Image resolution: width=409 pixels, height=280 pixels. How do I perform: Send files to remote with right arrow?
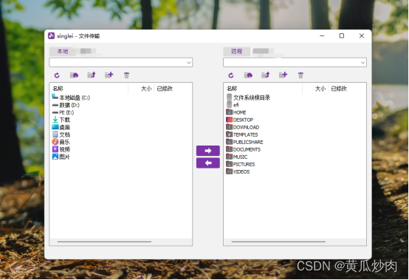[208, 151]
